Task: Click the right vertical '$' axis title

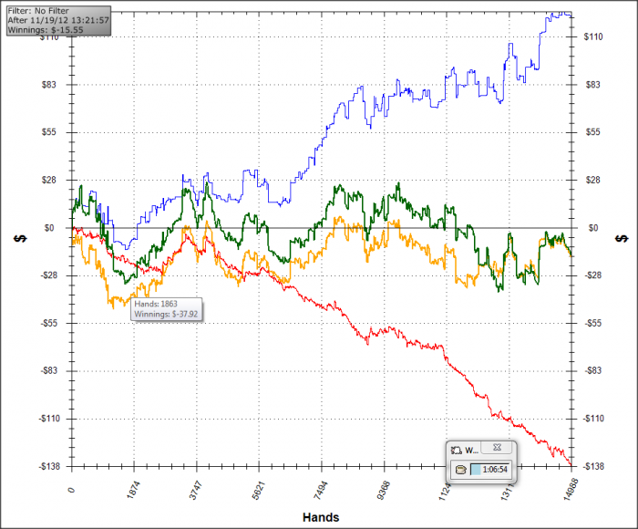Action: click(622, 239)
